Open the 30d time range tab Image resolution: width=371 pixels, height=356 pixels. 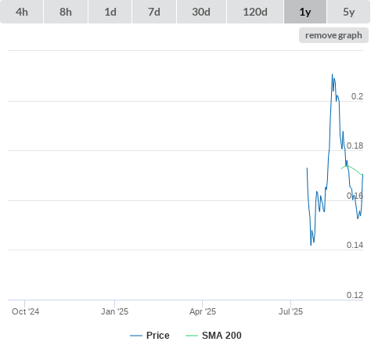pos(201,12)
